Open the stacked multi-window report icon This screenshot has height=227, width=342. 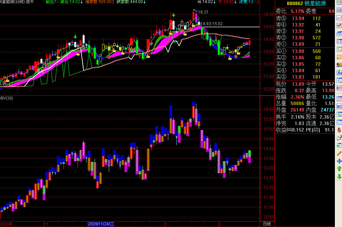(x=339, y=34)
